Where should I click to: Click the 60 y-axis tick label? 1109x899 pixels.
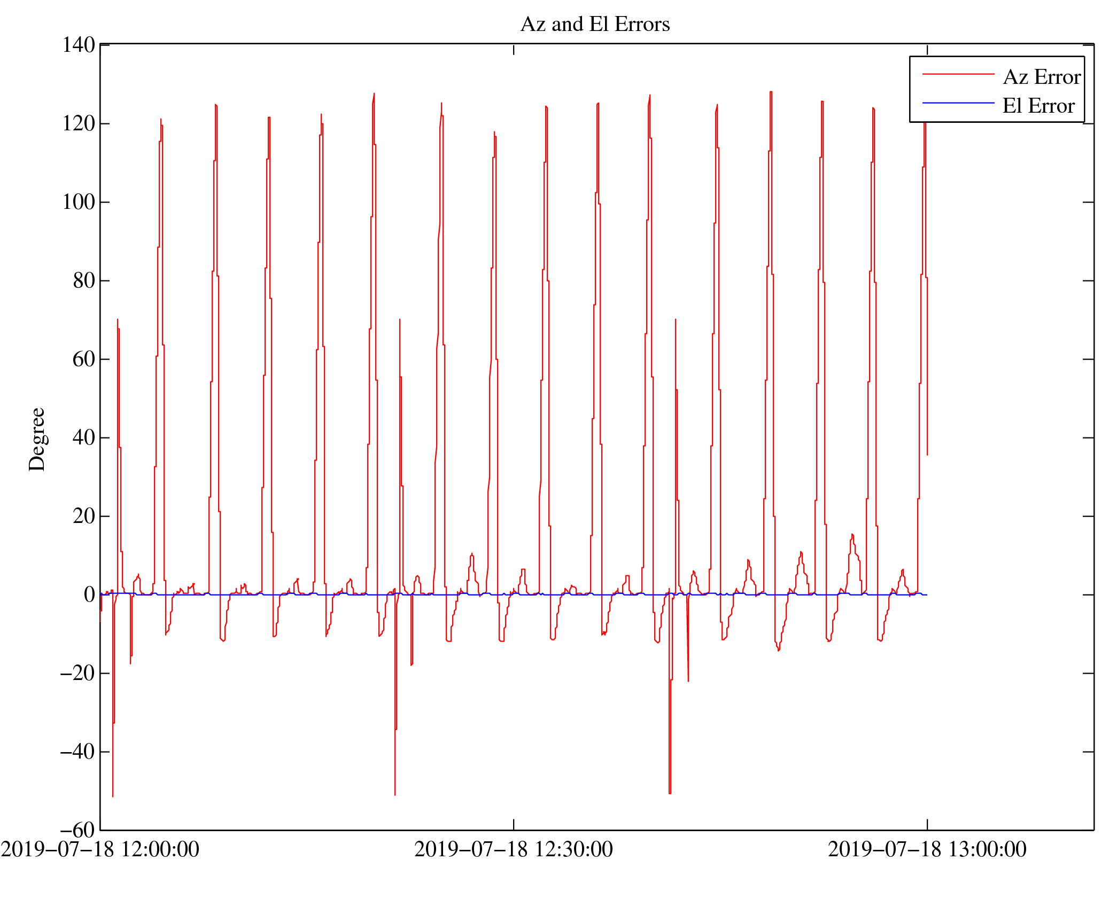84,359
